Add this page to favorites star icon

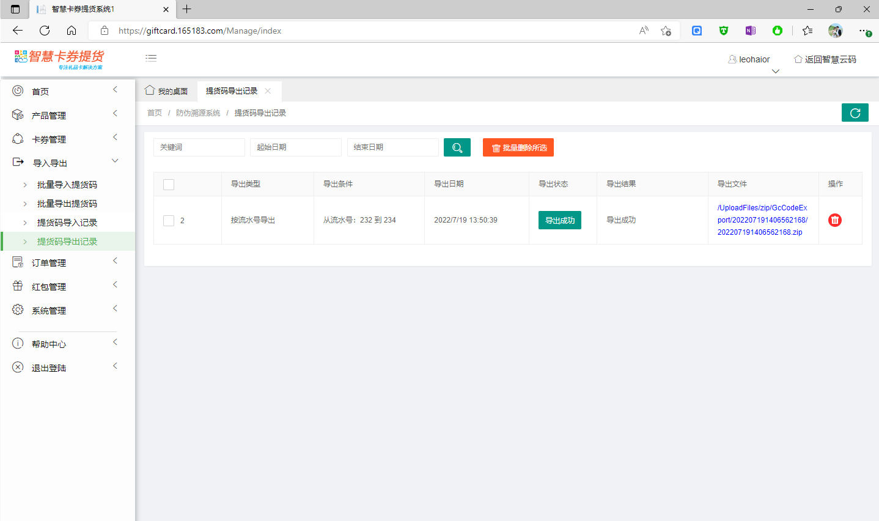[x=666, y=31]
